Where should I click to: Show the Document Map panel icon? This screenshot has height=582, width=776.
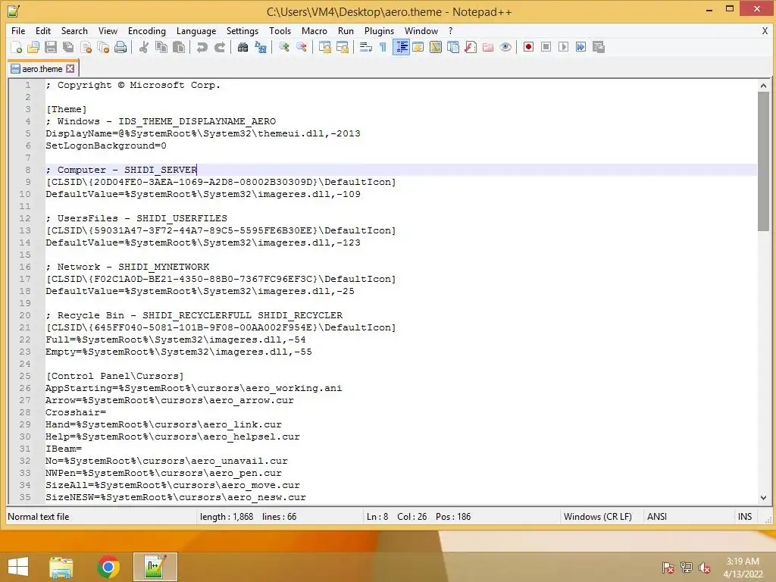[x=436, y=47]
